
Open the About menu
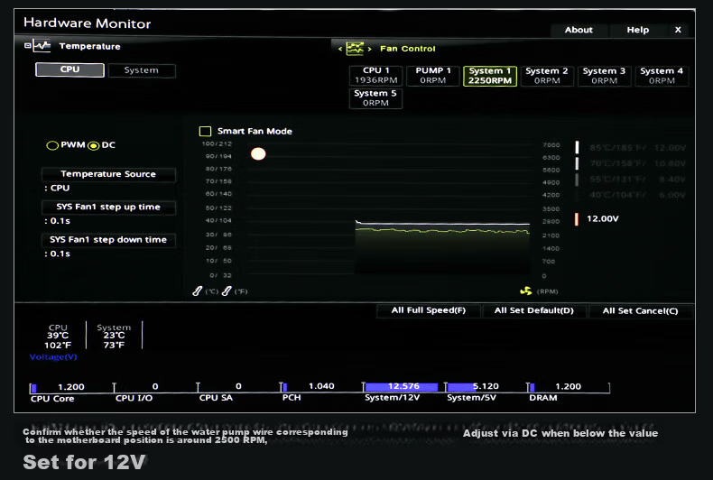(x=579, y=30)
